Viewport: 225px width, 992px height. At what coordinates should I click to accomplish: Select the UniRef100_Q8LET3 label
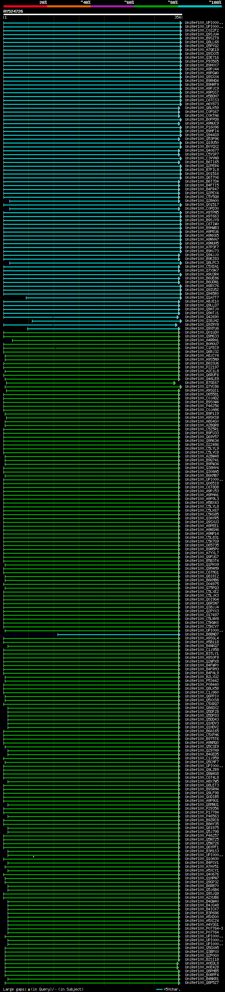point(201,785)
